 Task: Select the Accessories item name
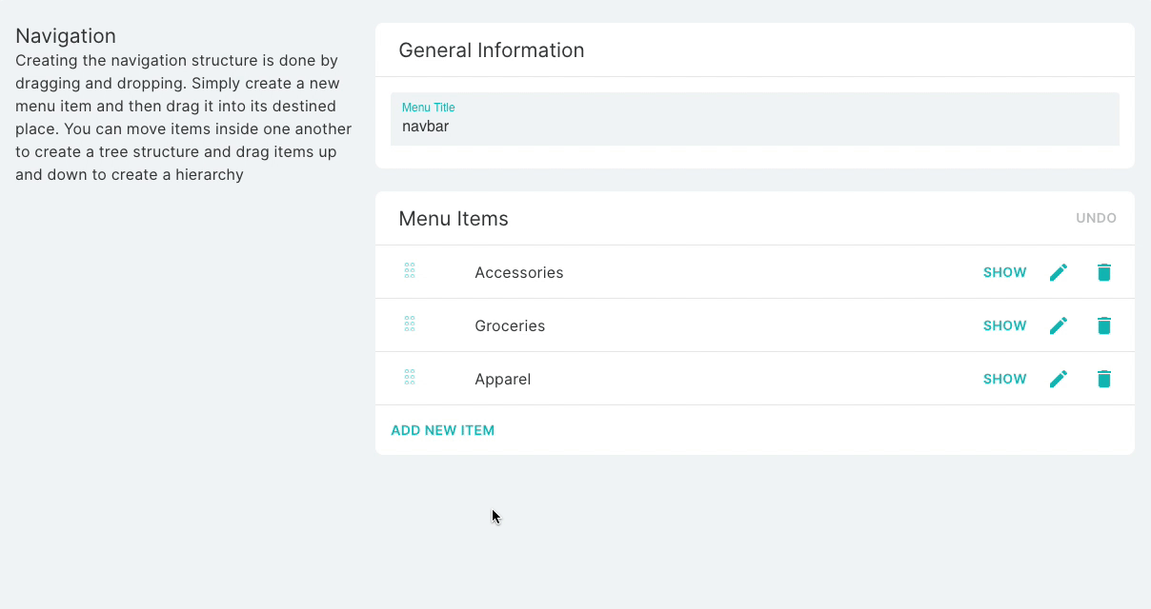pos(519,272)
